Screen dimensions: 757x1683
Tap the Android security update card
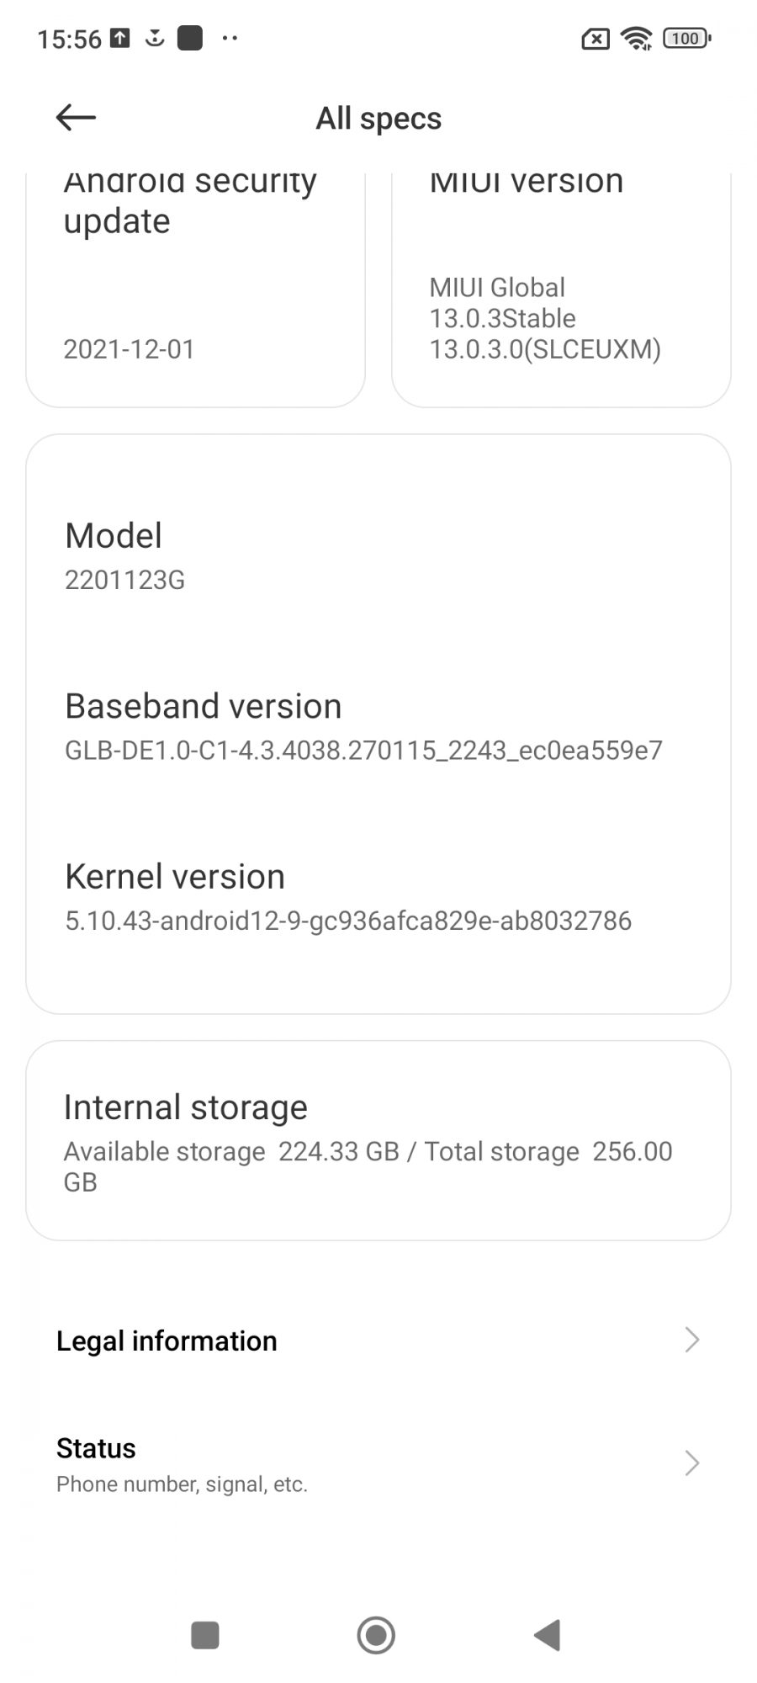click(x=195, y=290)
